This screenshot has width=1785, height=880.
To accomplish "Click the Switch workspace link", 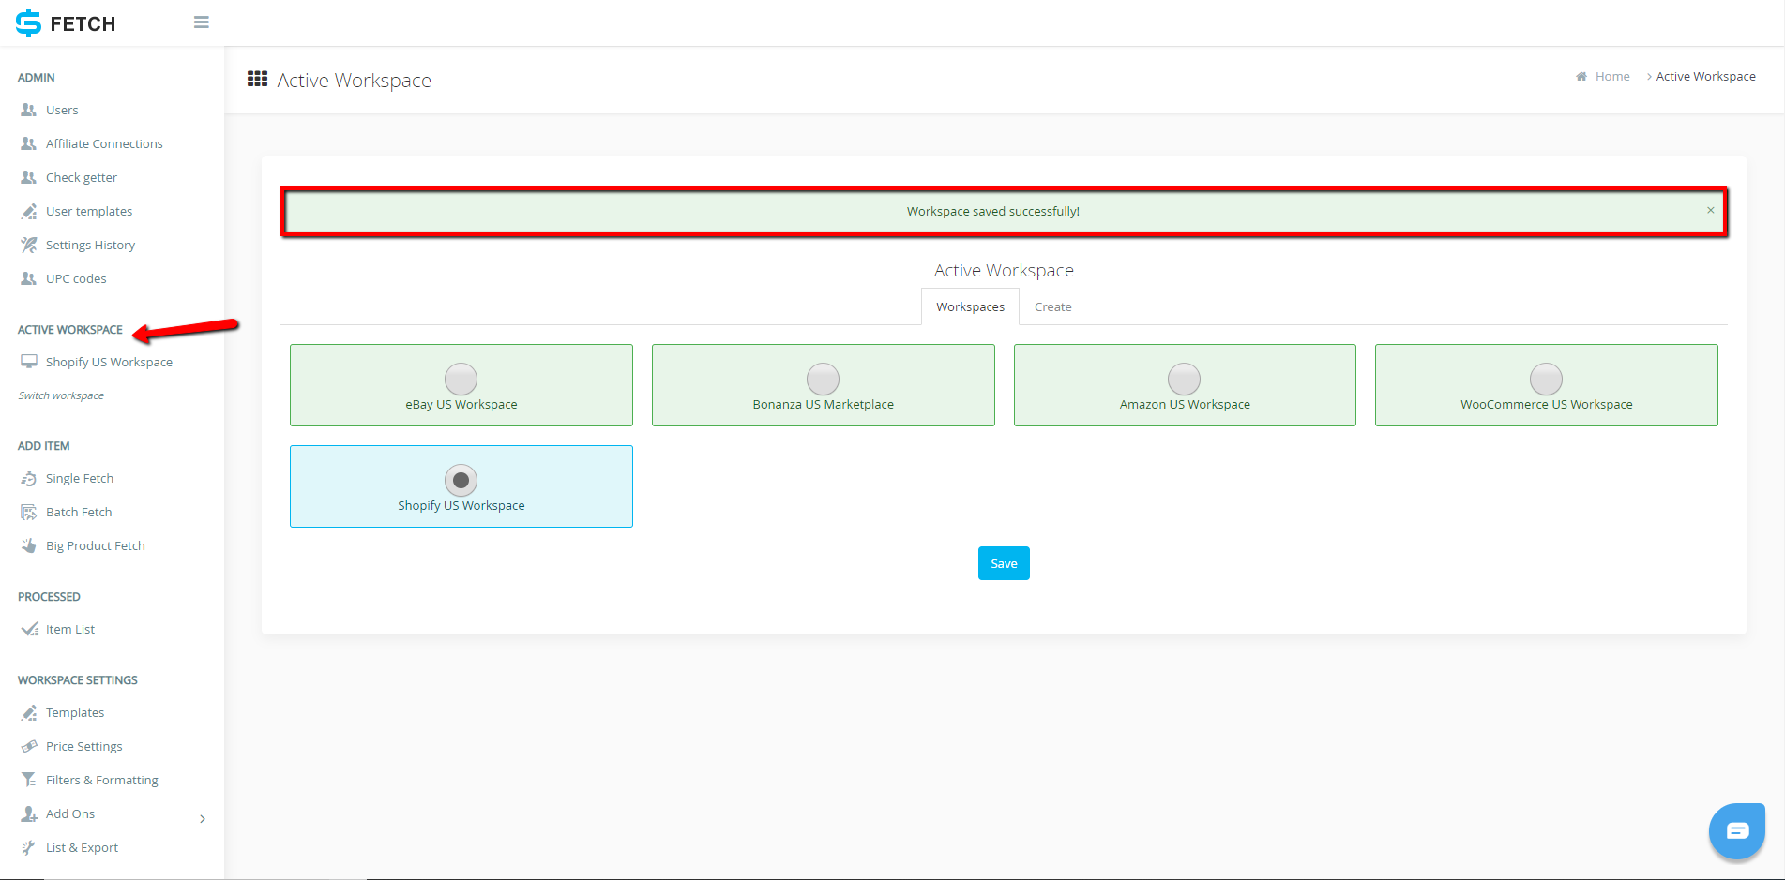I will (x=61, y=395).
